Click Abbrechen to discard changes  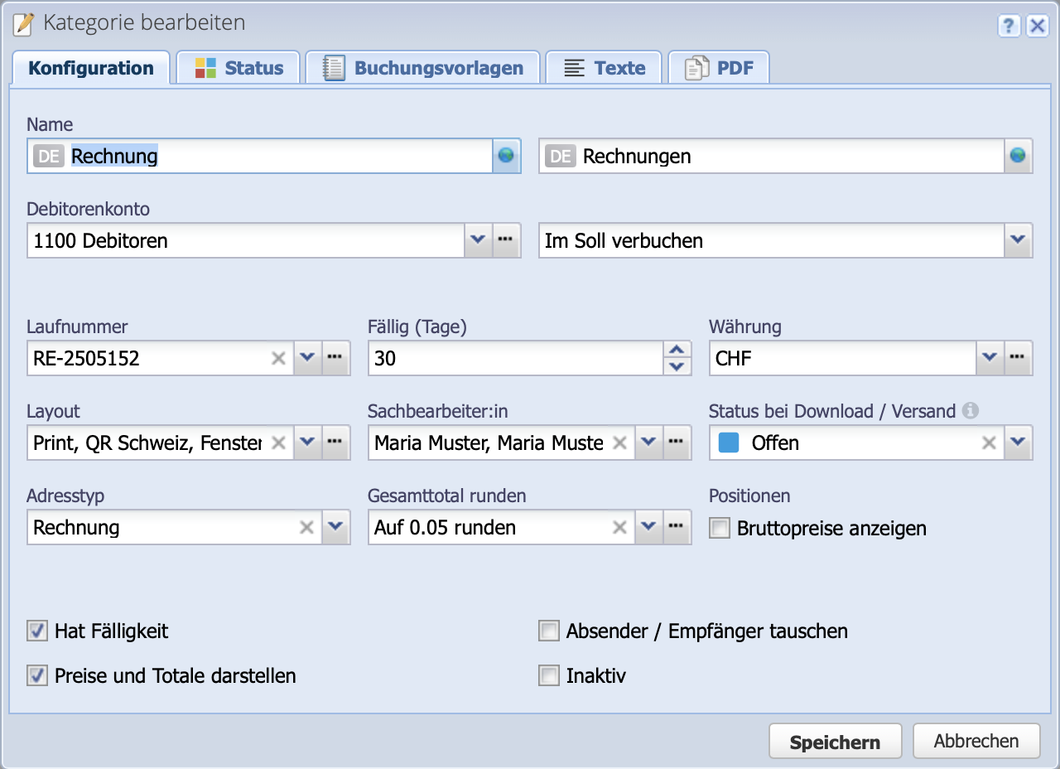(976, 740)
